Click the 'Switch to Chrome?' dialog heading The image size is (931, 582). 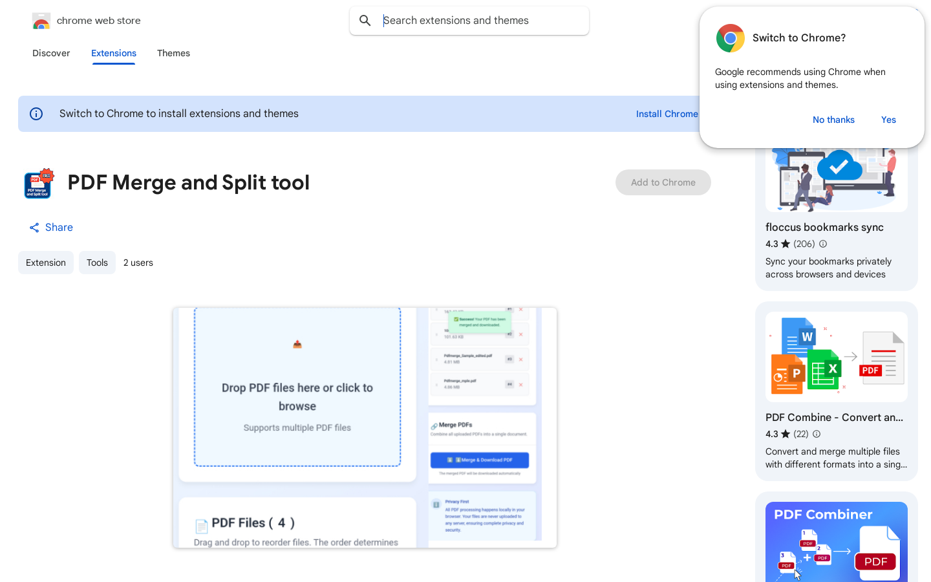point(799,38)
